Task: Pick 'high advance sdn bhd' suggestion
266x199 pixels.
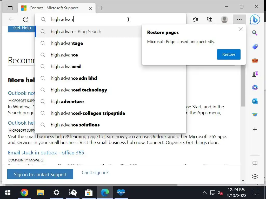Action: tap(110, 78)
